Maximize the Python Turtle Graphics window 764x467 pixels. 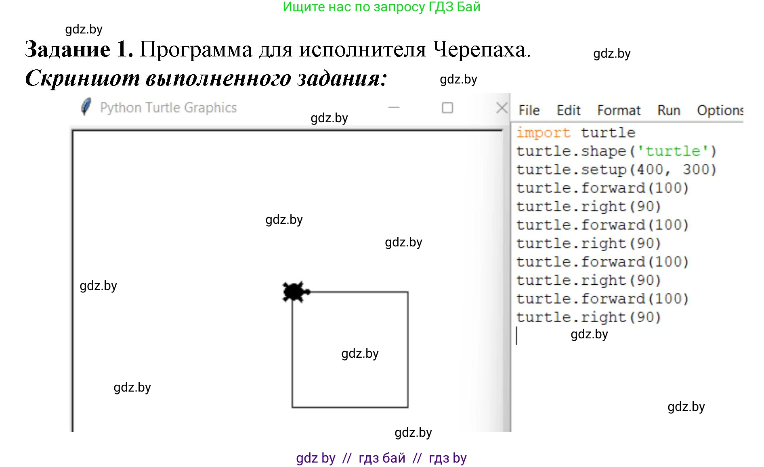tap(447, 108)
